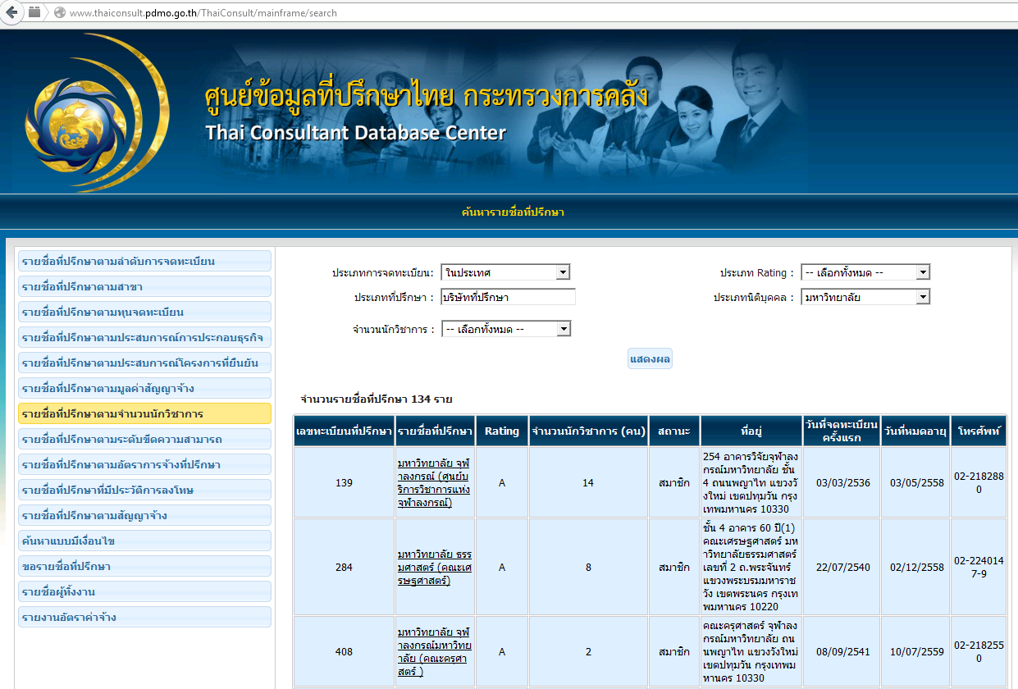Open the ประเภทนิติบุคคล dropdown
The width and height of the screenshot is (1018, 689).
pos(865,297)
